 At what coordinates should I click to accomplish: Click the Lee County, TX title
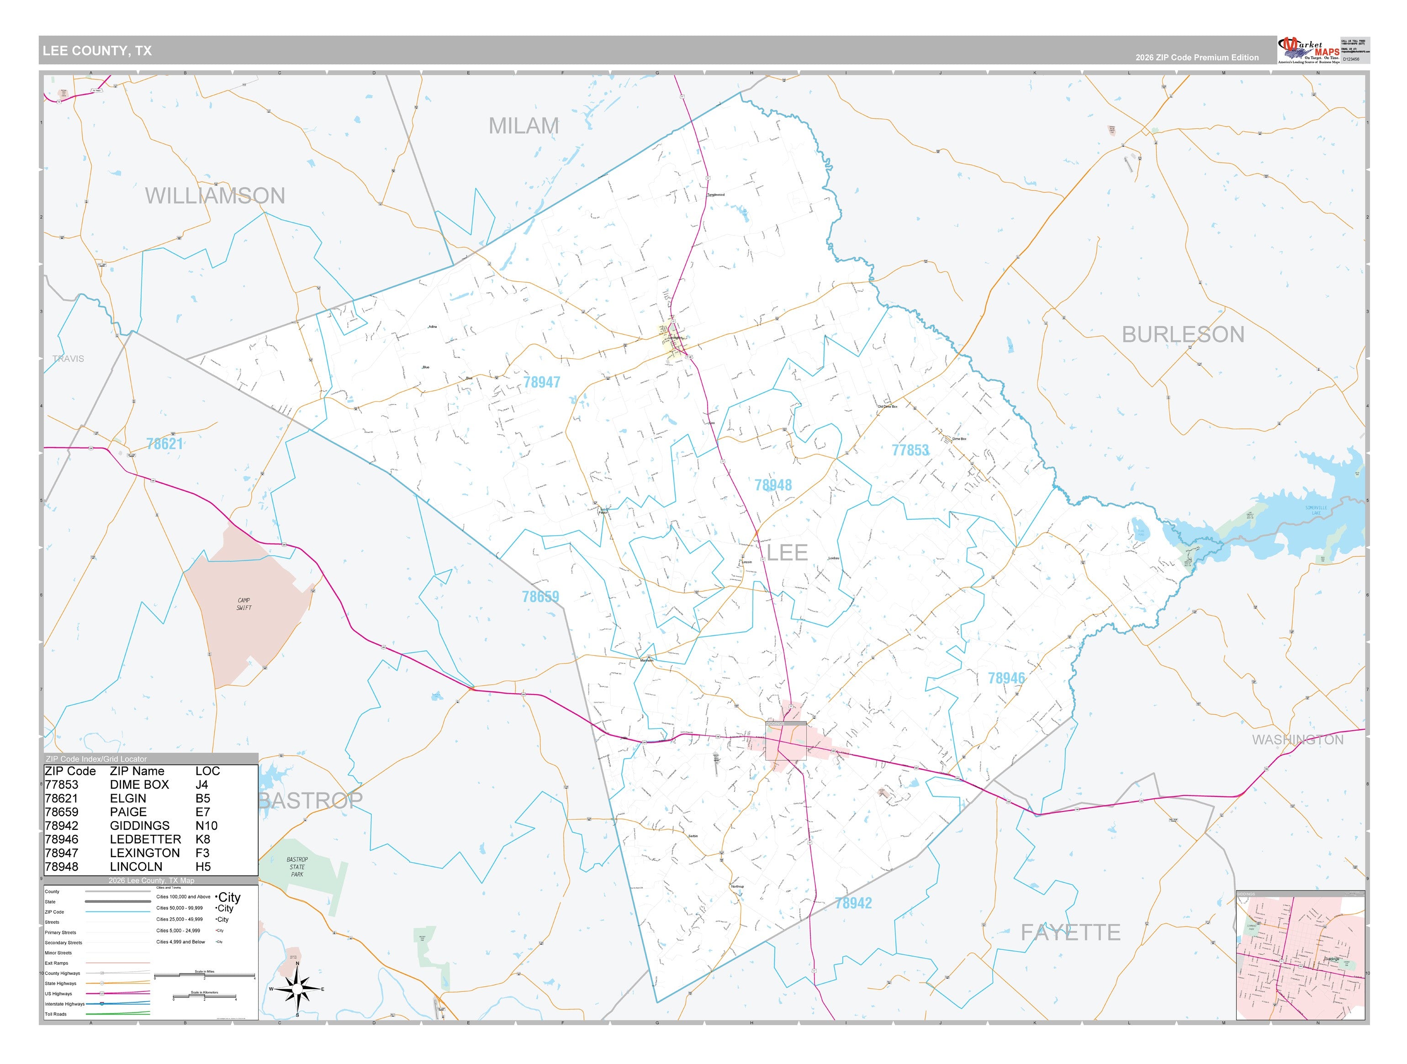tap(97, 51)
